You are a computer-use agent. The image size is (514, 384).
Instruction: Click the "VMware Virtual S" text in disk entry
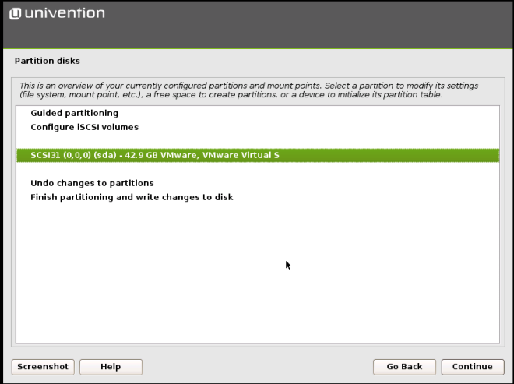[241, 155]
